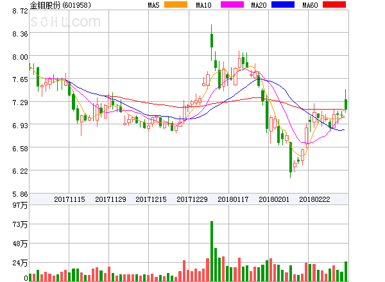Click the highest green candlestick near 8.36
Viewport: 385px width, 282px height.
(212, 41)
